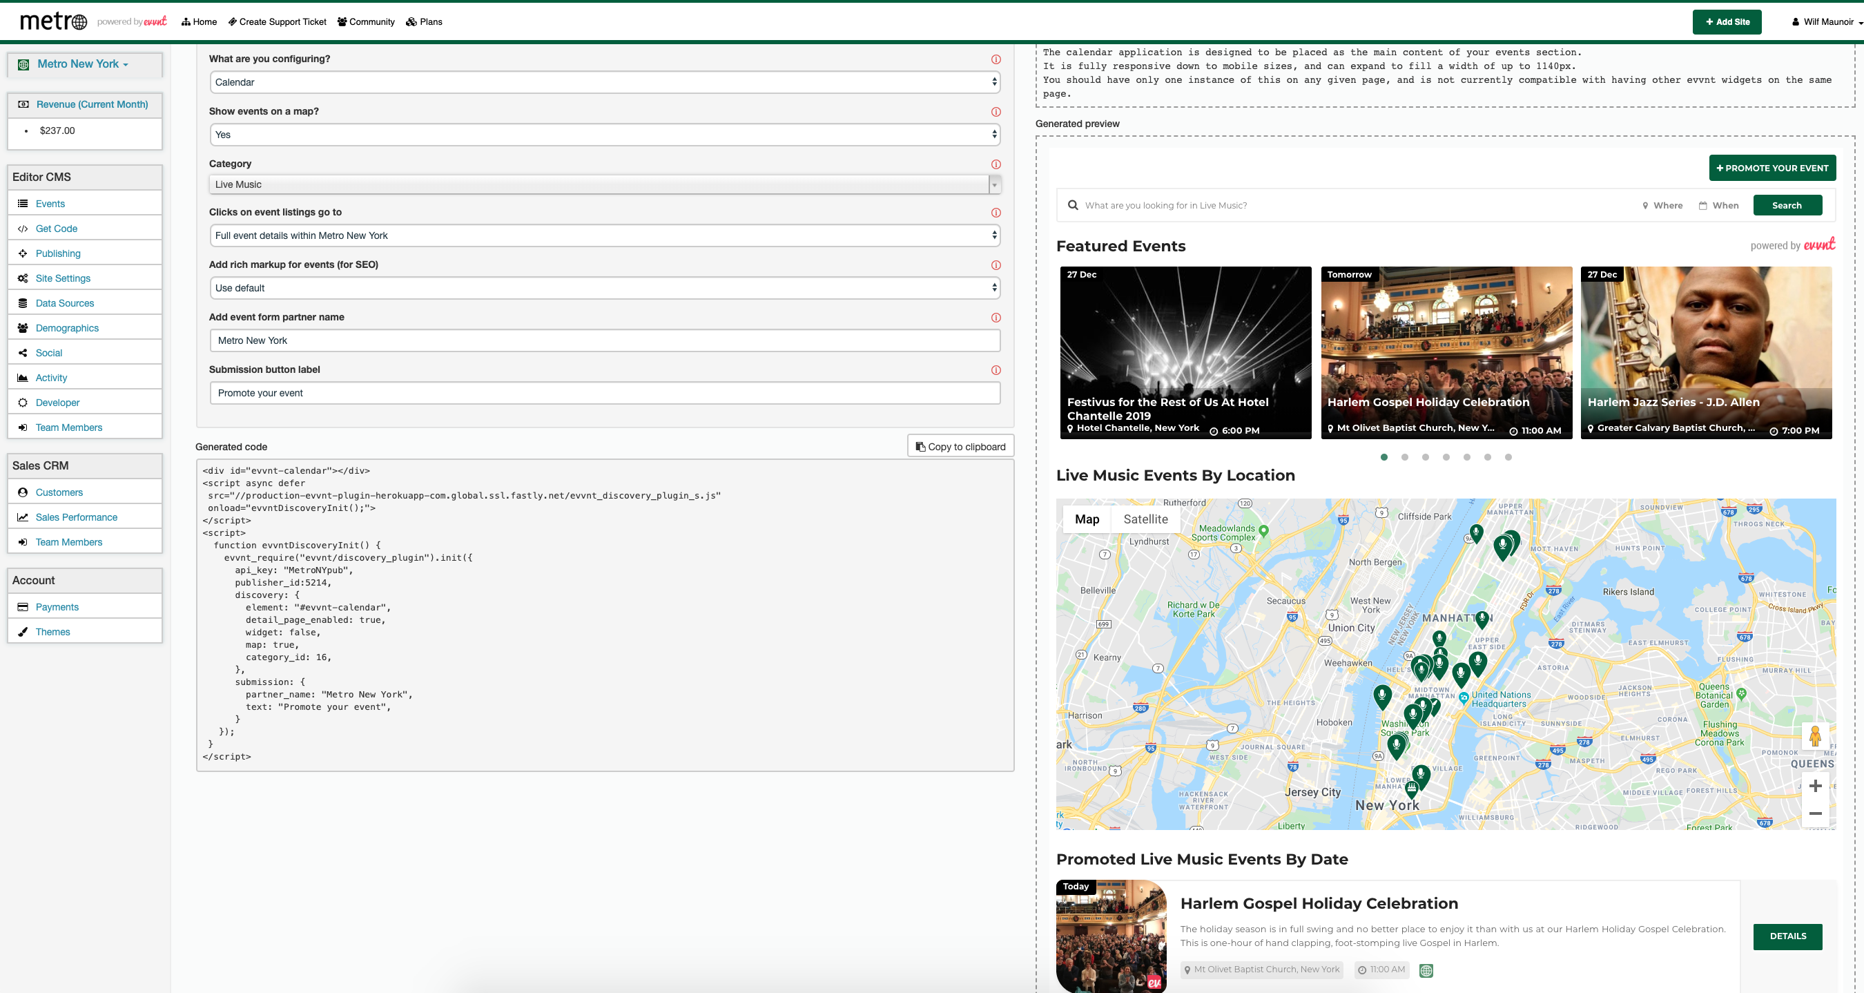Zoom out the map with the minus button
The height and width of the screenshot is (993, 1864).
tap(1815, 813)
